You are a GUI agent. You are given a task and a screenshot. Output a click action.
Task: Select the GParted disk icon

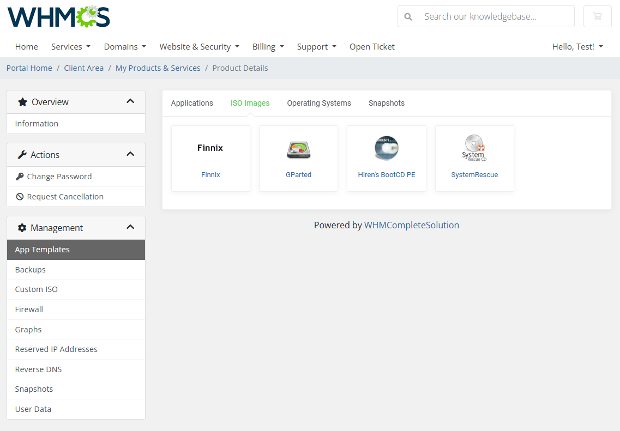click(298, 150)
